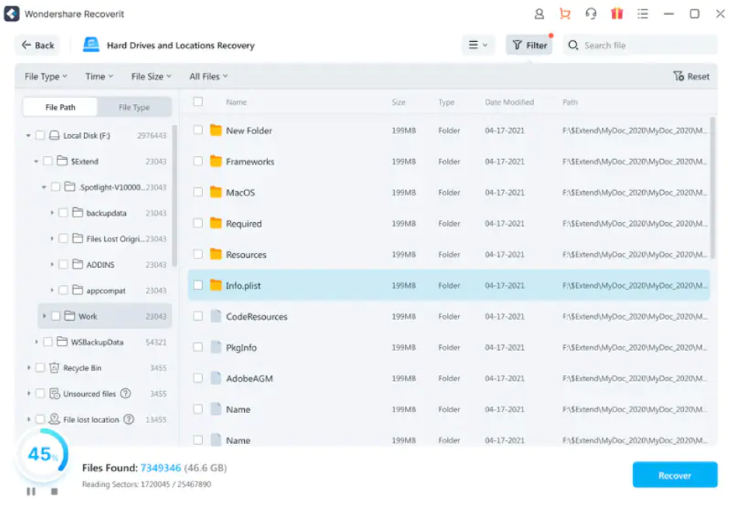Tick the Local Disk F checkbox
The height and width of the screenshot is (507, 733).
click(41, 135)
